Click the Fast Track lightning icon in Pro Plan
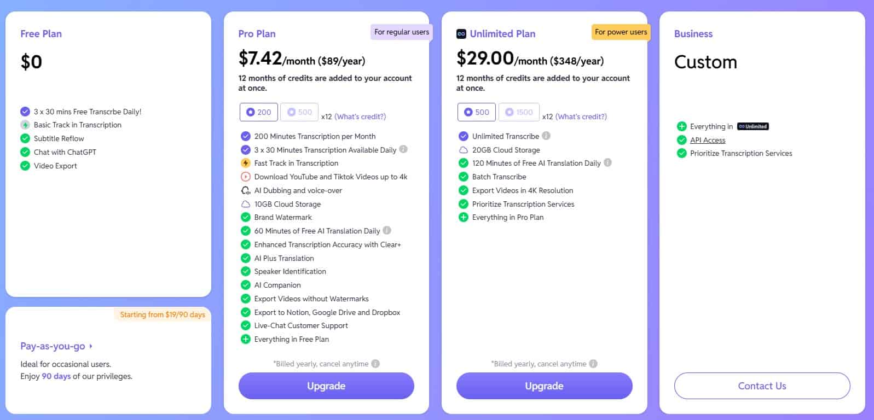Image resolution: width=874 pixels, height=420 pixels. [245, 163]
